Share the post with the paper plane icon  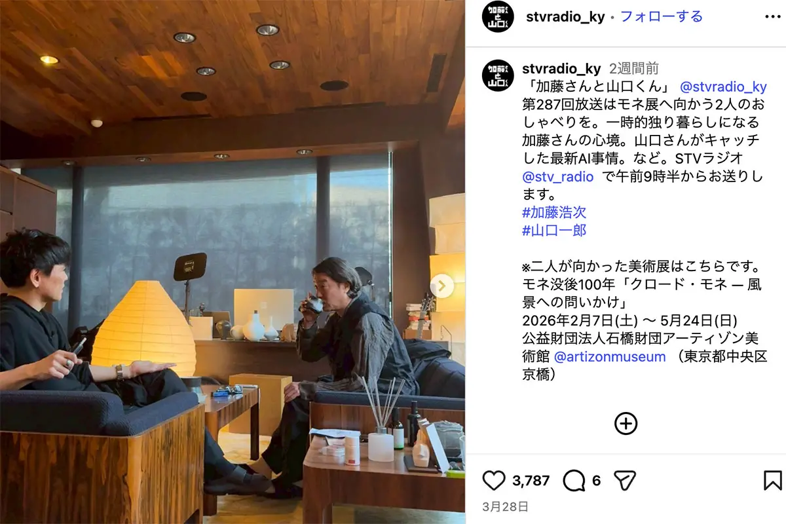[626, 481]
